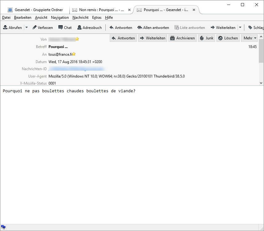The image size is (264, 231).
Task: Click Weiterleiten button in message header
Action: click(152, 38)
